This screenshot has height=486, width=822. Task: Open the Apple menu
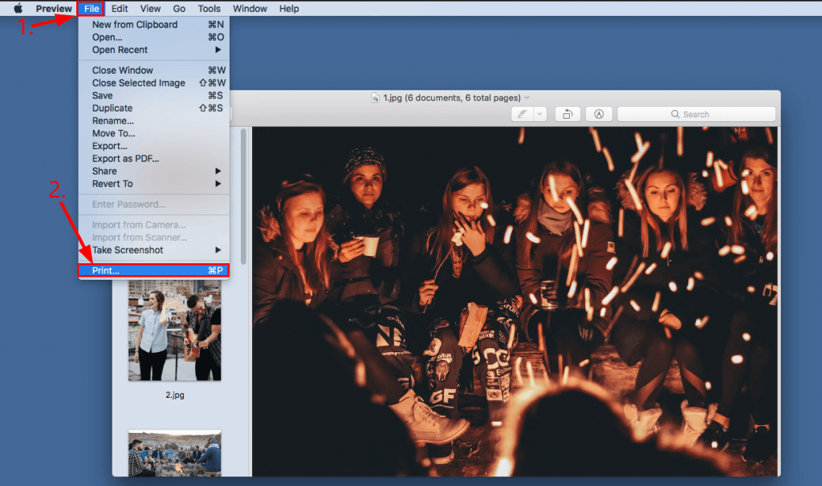tap(18, 8)
